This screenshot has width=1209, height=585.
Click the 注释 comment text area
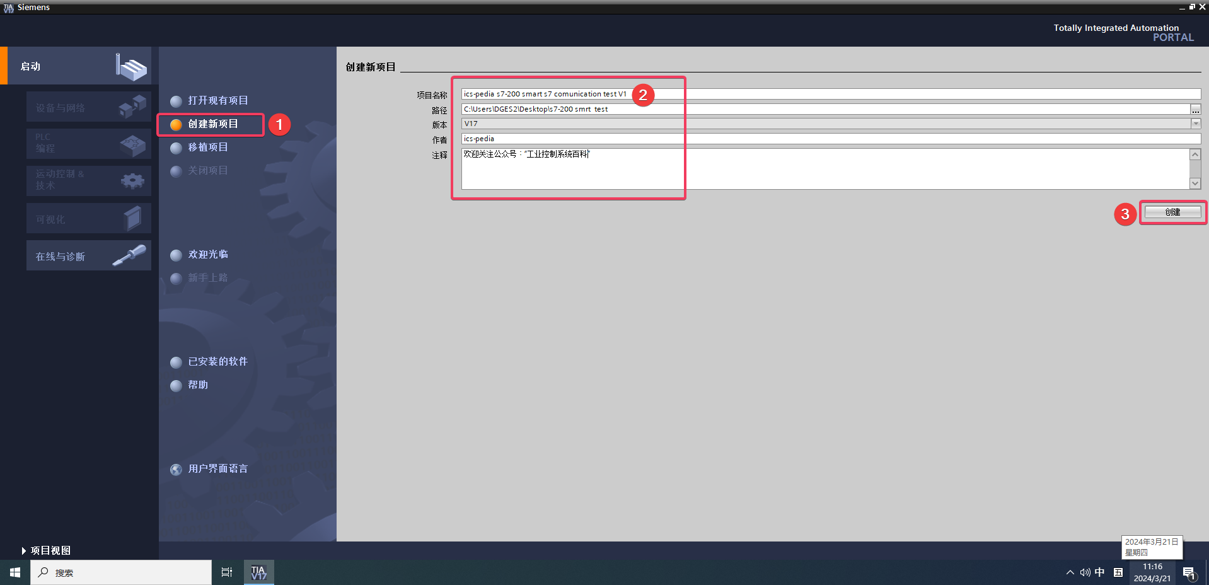pos(825,169)
